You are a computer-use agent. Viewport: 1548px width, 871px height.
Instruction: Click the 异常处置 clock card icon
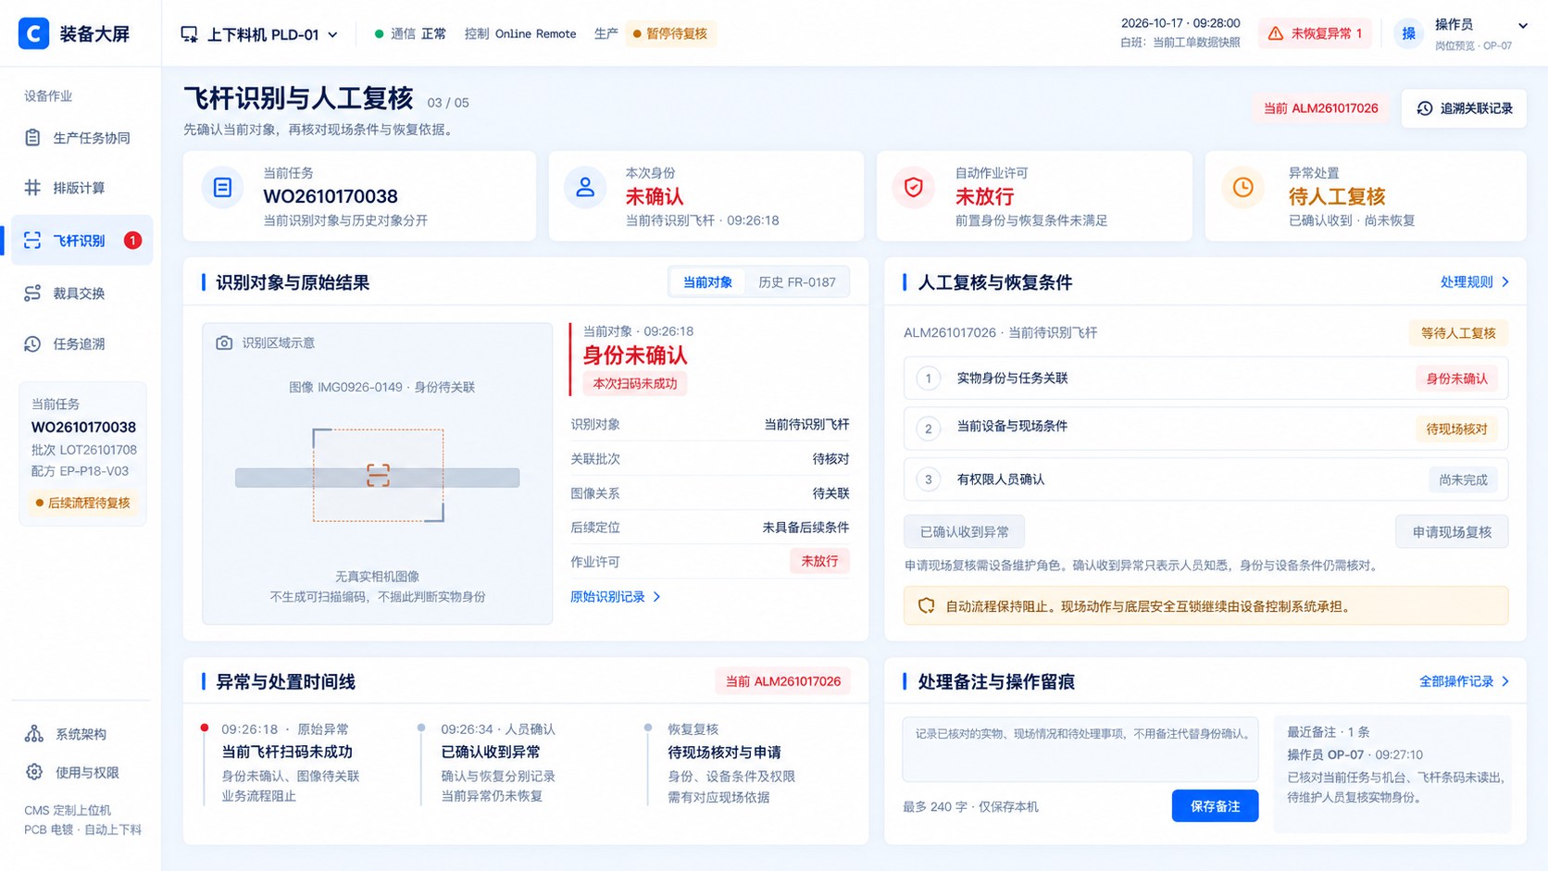click(x=1242, y=188)
